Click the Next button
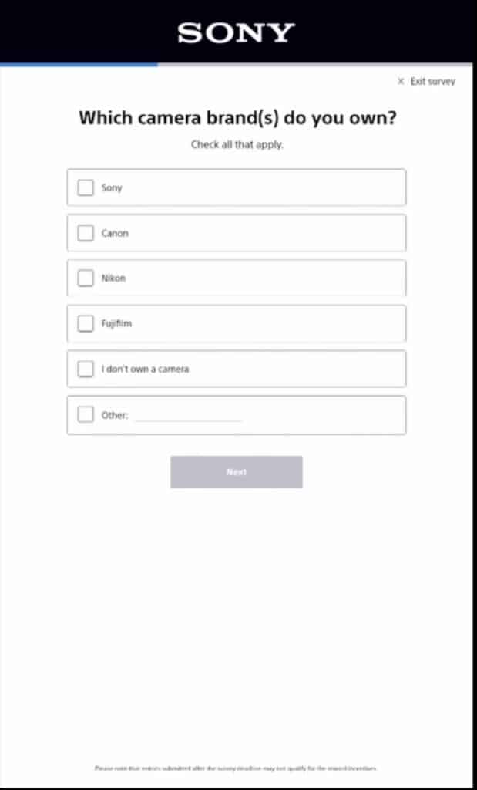 click(237, 472)
